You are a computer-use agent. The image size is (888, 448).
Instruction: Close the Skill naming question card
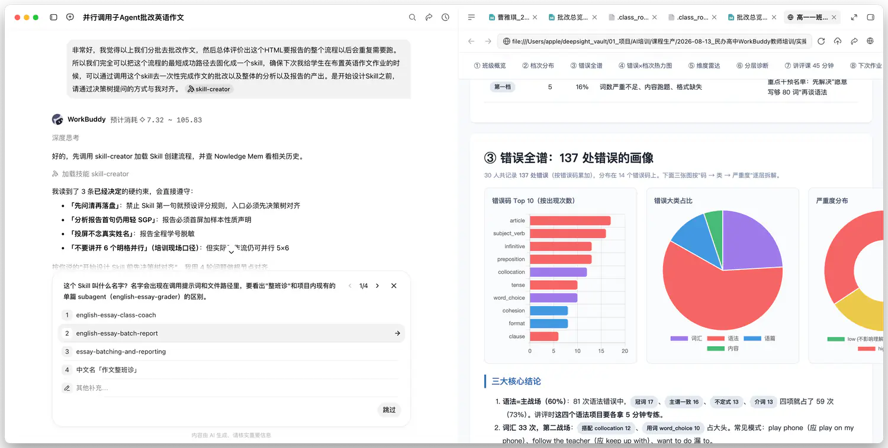click(394, 286)
